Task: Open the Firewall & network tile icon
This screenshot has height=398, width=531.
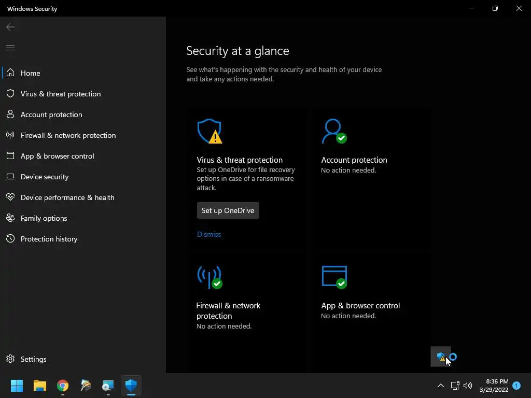Action: [209, 277]
